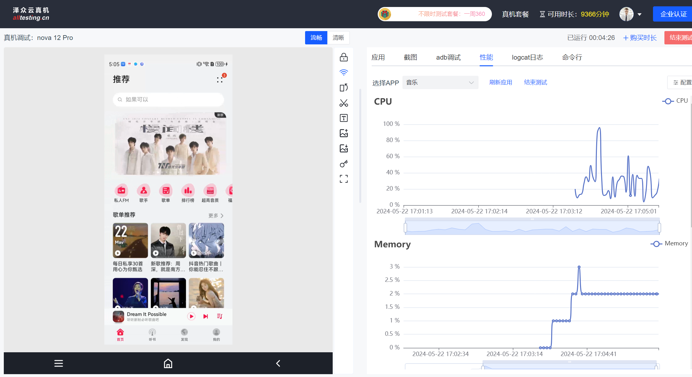Click the lock screen icon in the toolbar
The width and height of the screenshot is (692, 377).
(344, 57)
